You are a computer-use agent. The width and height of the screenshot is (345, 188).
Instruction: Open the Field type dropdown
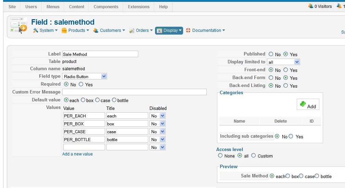[x=85, y=76]
